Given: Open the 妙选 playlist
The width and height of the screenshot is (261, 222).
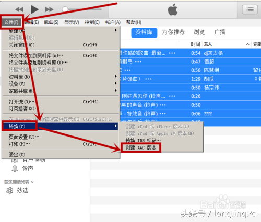Looking at the screenshot, I should (x=22, y=191).
